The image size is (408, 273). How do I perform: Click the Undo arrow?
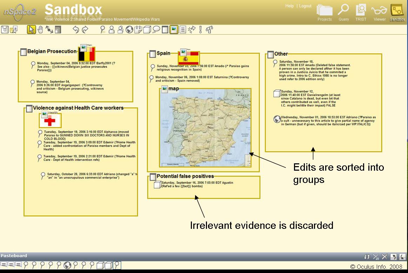(x=76, y=29)
